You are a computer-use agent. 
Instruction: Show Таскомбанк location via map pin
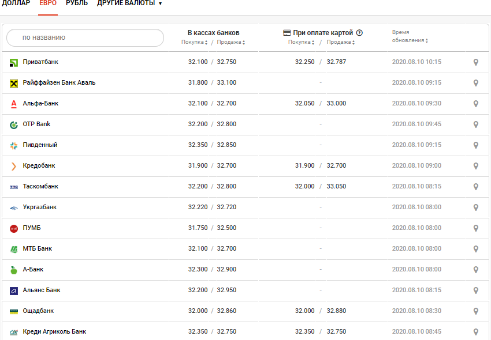click(x=475, y=187)
